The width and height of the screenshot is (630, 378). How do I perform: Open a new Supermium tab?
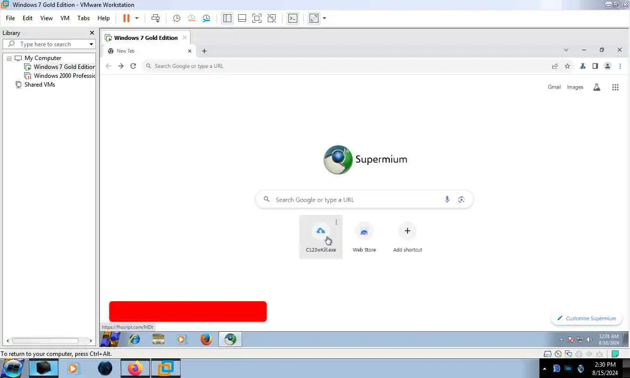point(204,51)
